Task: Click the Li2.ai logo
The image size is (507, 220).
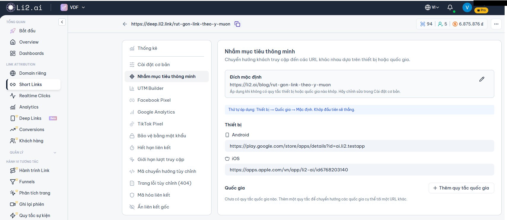Action: coord(24,7)
